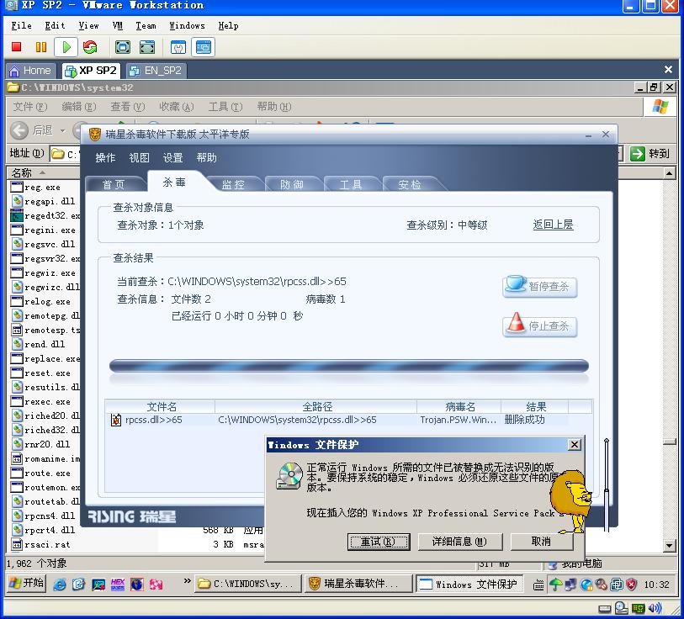Switch to 瑞星杀毒软件 taskbar button

pos(358,584)
